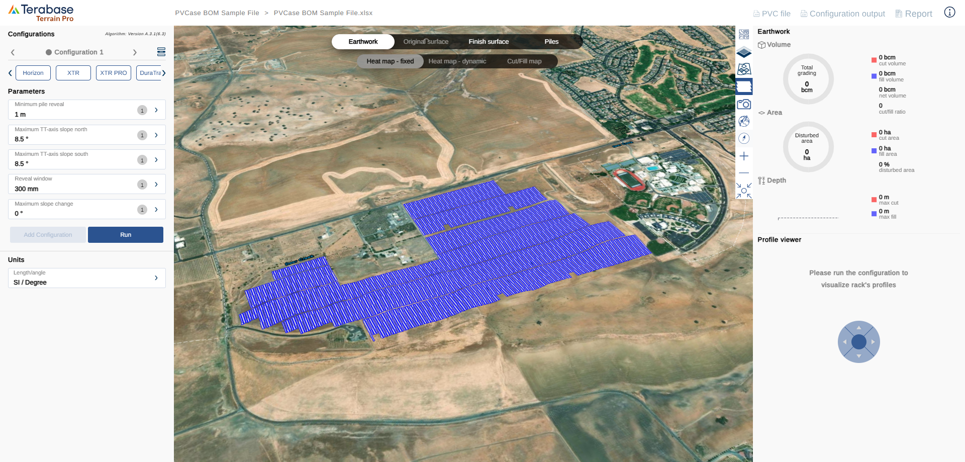
Task: Switch to Earthwork tab
Action: tap(363, 42)
